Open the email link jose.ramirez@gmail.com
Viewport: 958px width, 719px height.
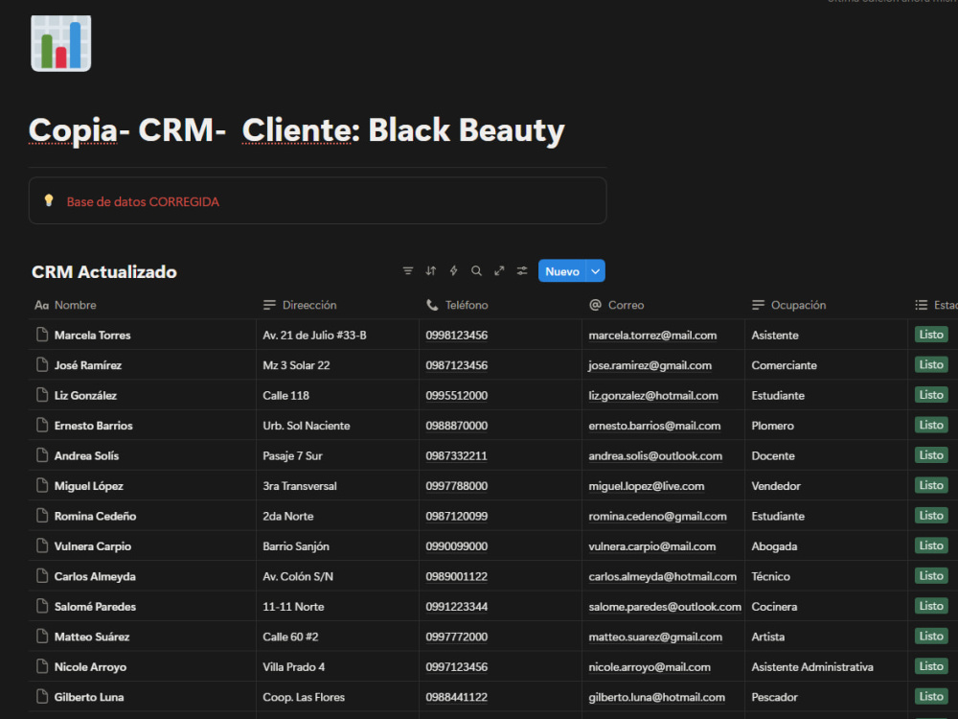click(x=650, y=365)
